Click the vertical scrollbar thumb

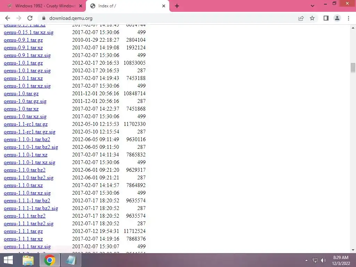point(353,68)
